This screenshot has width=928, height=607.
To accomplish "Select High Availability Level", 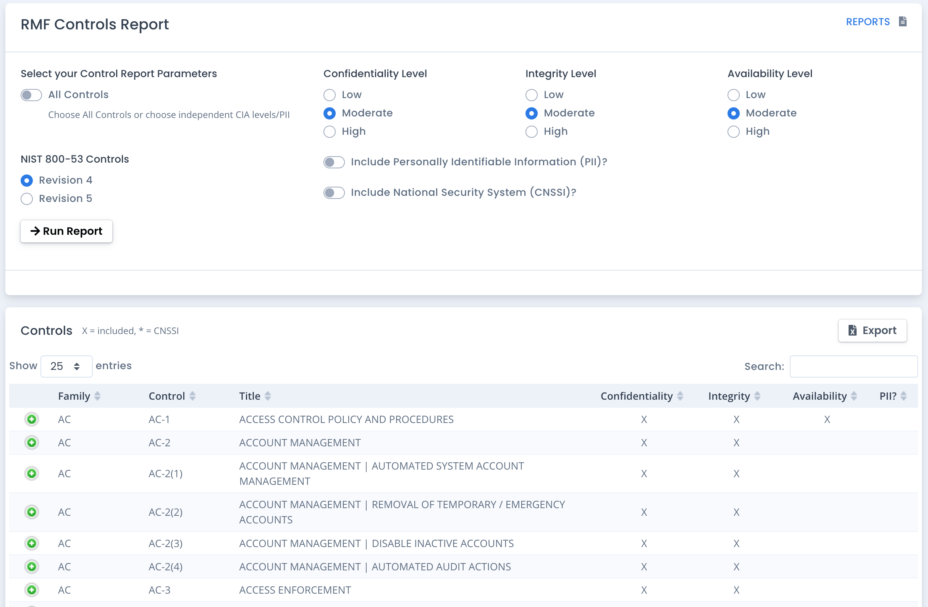I will pos(734,132).
